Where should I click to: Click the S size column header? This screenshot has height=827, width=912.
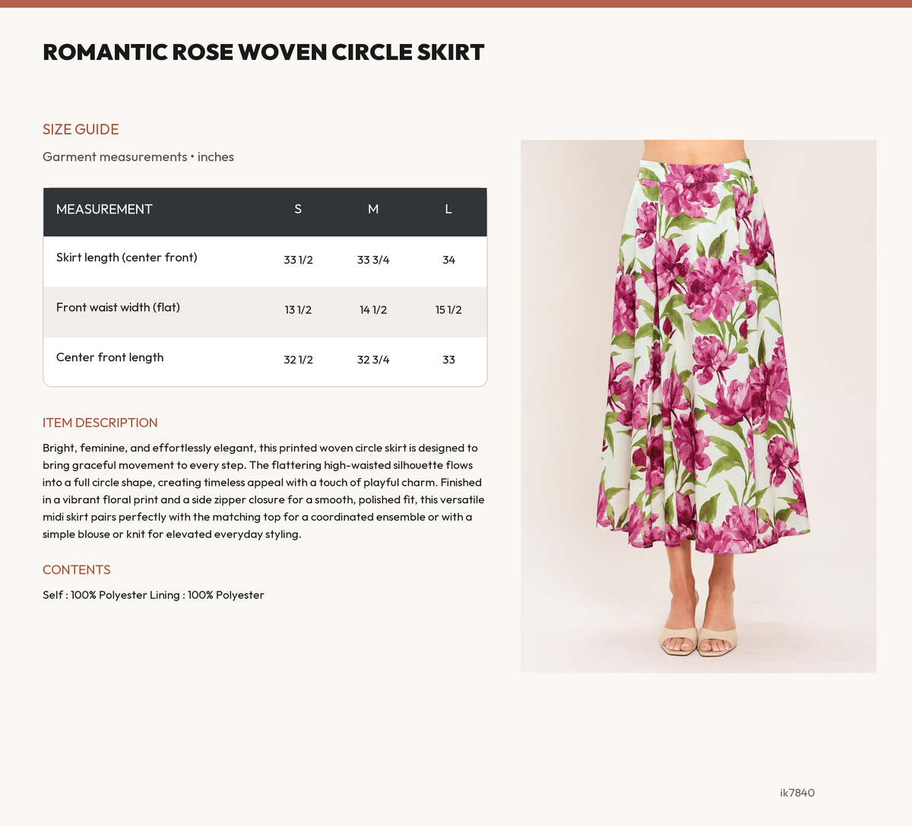(x=298, y=209)
